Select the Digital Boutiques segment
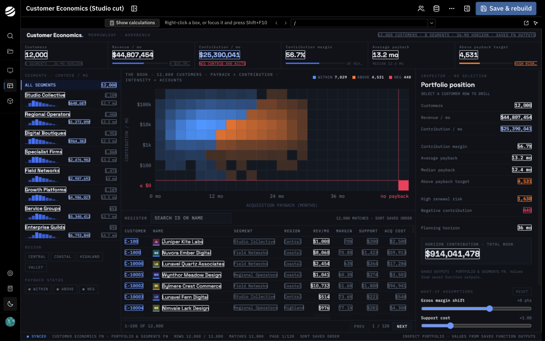 coord(71,137)
